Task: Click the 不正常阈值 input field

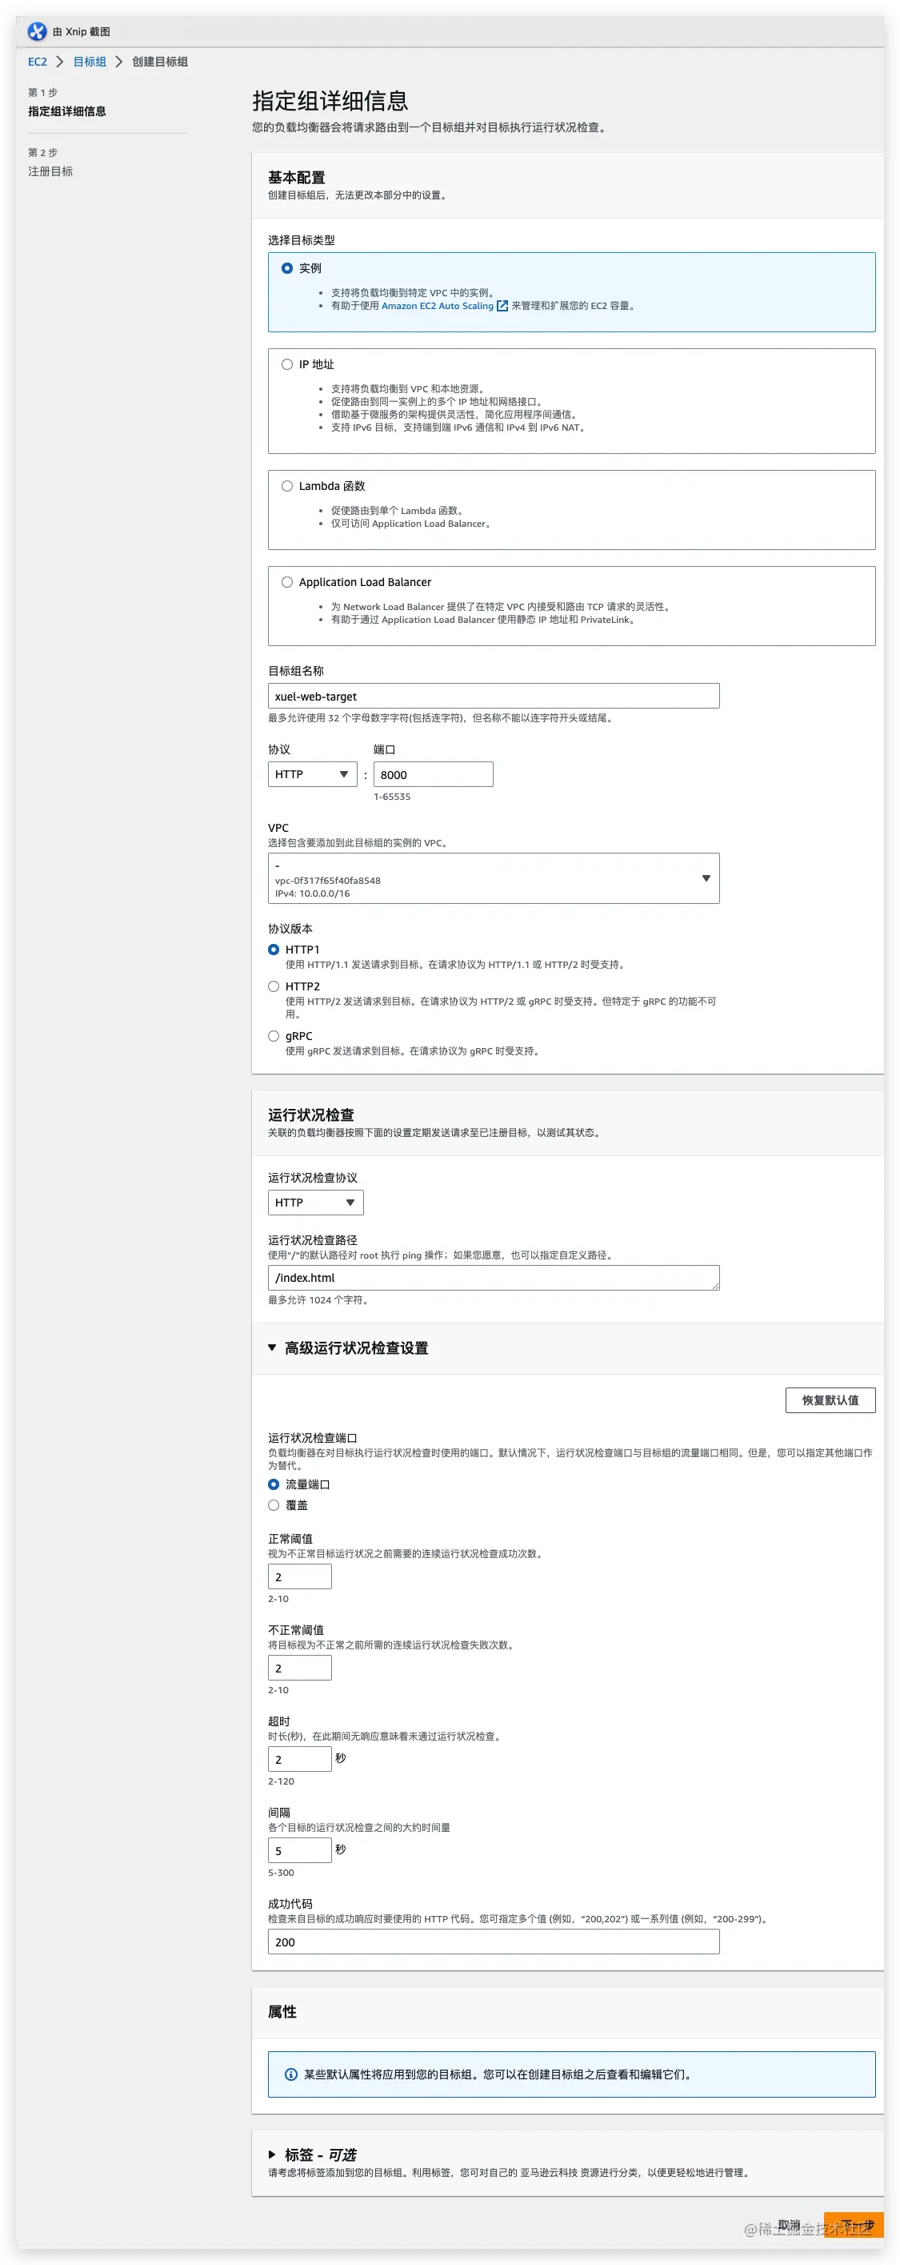Action: tap(300, 1668)
